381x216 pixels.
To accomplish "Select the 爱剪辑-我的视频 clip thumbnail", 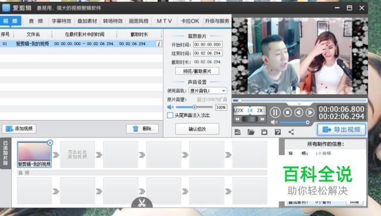I will point(34,155).
